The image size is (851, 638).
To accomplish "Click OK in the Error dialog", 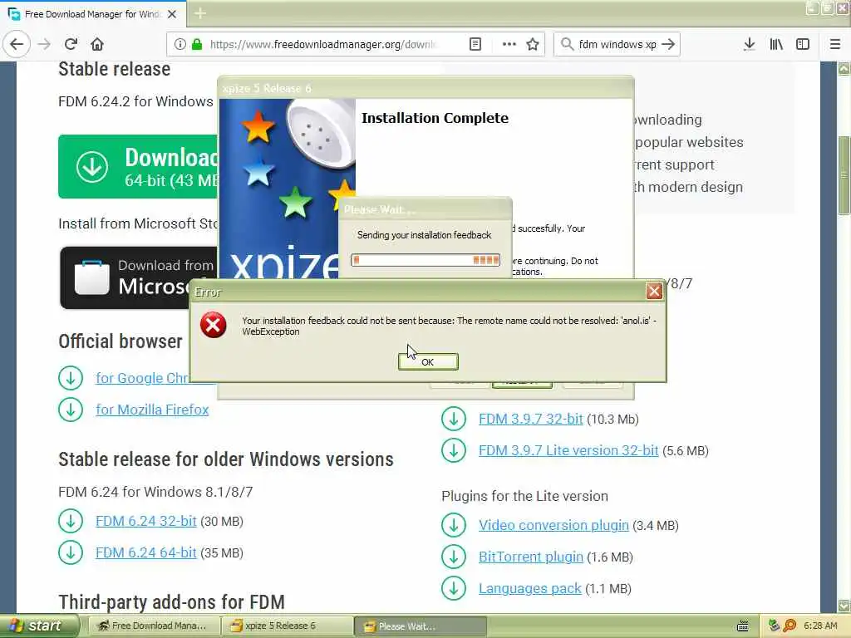I will [428, 362].
